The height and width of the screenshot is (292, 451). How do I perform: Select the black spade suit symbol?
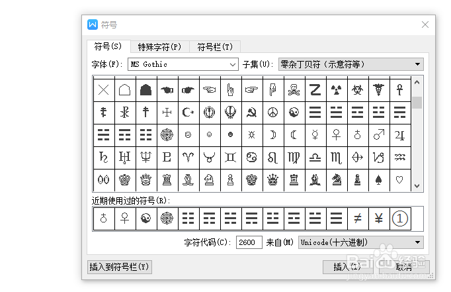(378, 180)
